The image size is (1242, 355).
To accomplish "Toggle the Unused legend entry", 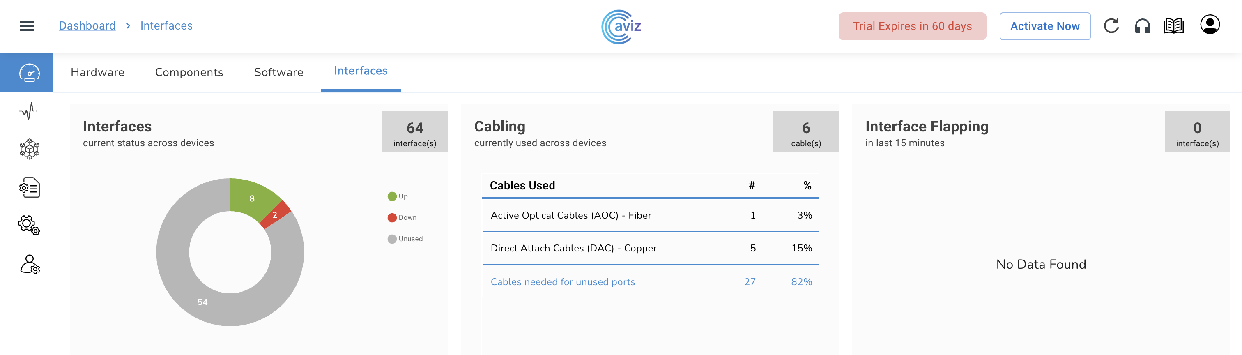I will tap(405, 239).
